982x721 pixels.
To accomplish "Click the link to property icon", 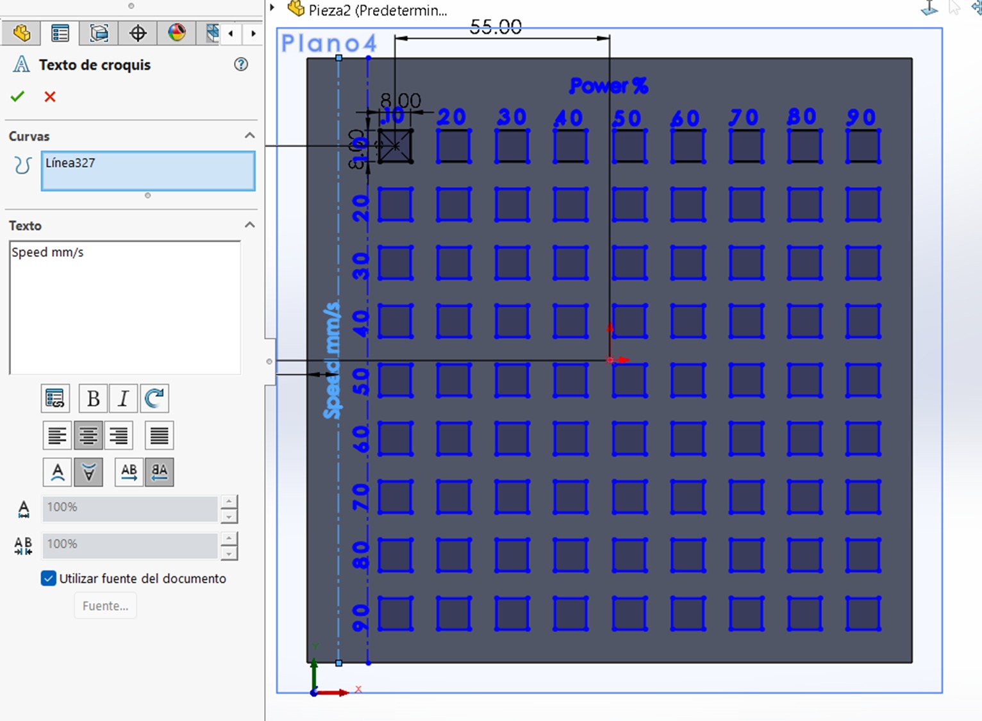I will coord(55,399).
